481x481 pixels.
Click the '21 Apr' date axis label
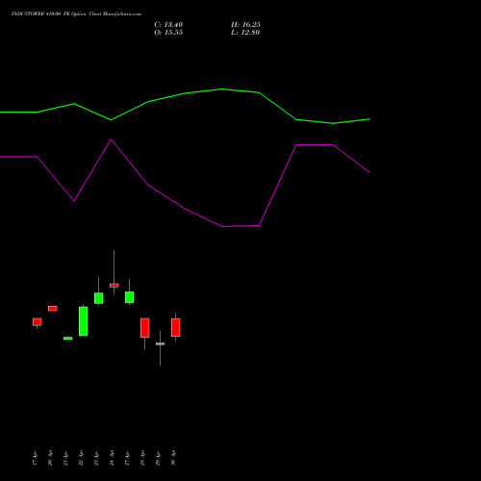65,458
